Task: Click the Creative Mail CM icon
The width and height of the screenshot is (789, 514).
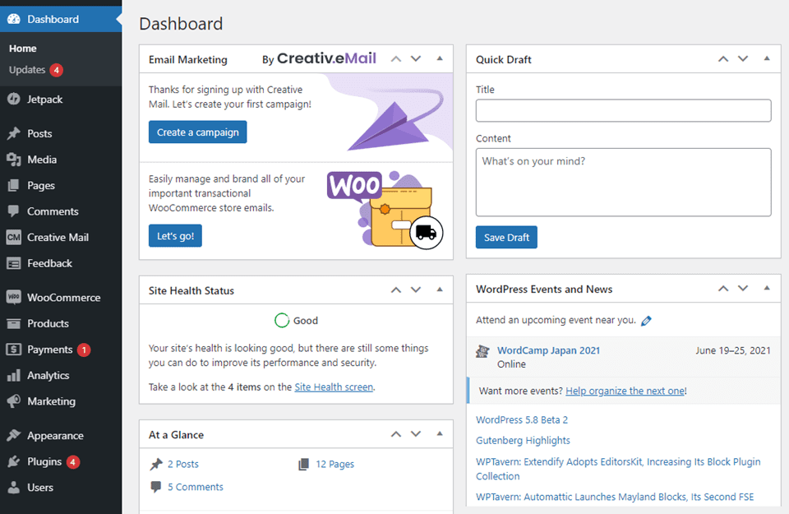Action: pyautogui.click(x=14, y=237)
